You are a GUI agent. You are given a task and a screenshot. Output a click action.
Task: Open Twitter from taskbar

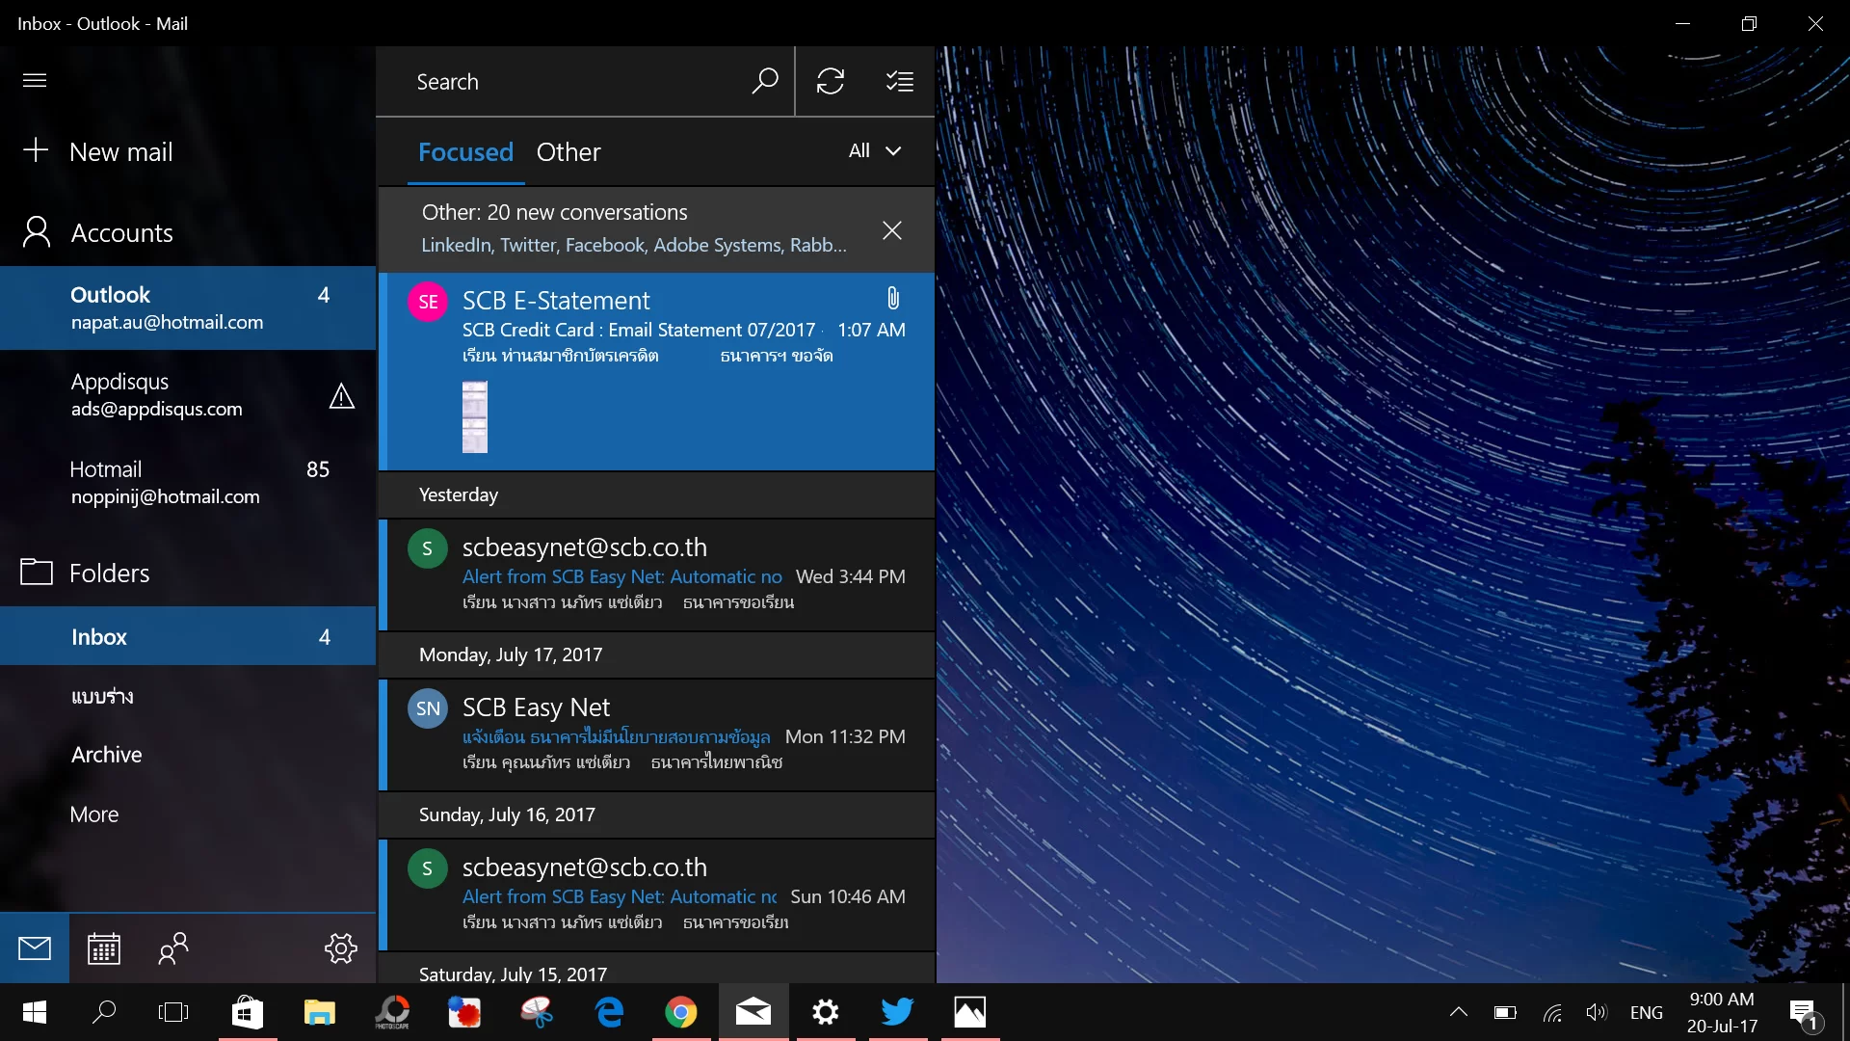click(x=898, y=1012)
